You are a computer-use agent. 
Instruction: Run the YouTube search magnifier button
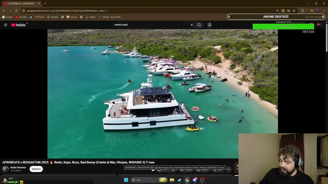199,25
